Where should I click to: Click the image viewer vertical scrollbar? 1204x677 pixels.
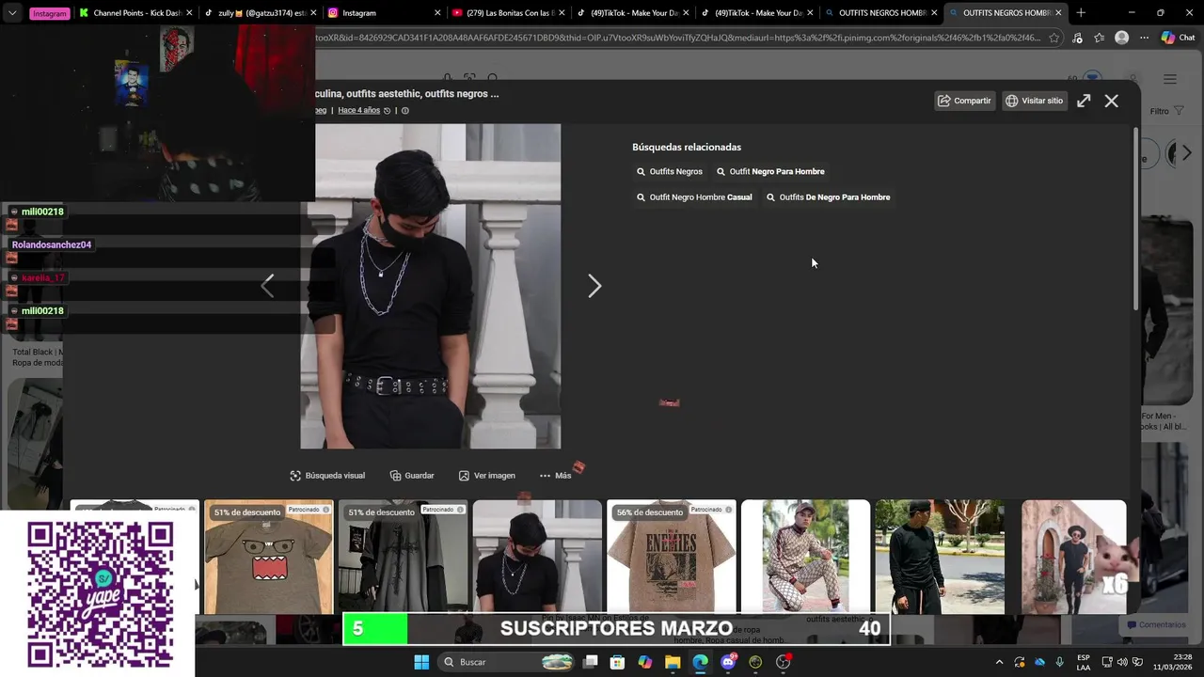click(1135, 221)
